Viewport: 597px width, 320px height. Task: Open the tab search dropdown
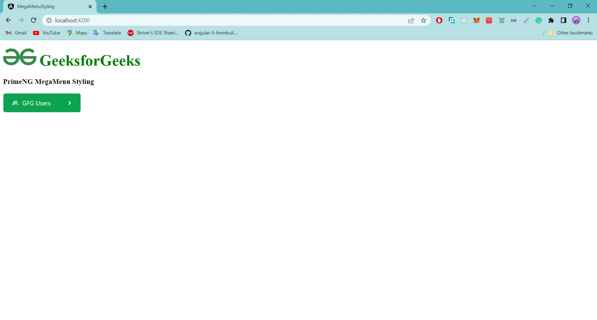pos(535,6)
